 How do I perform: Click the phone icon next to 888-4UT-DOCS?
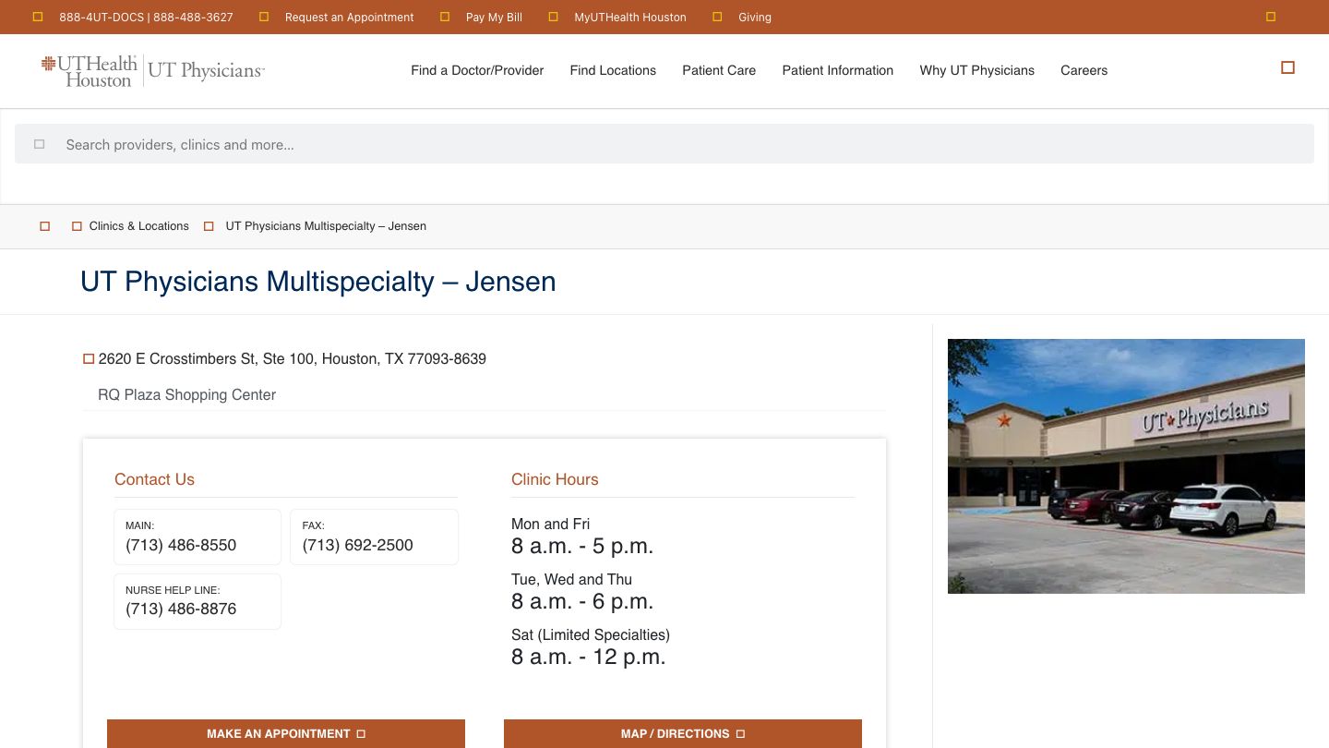[x=38, y=16]
